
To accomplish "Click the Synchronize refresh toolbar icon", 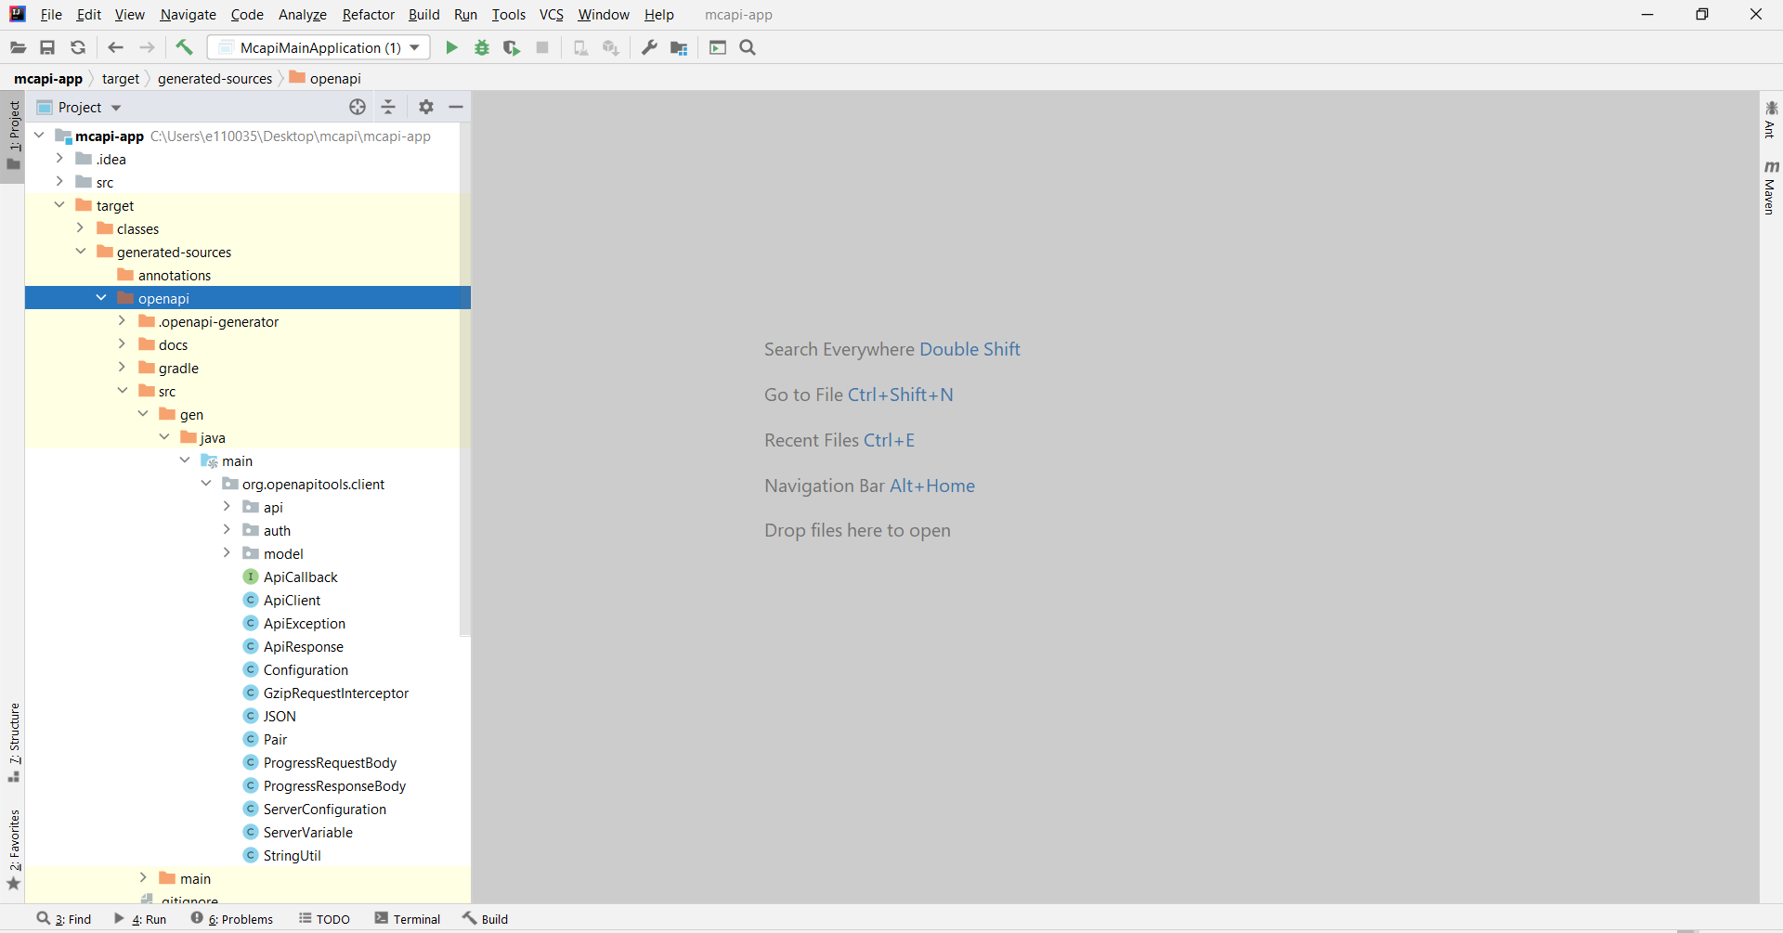I will (78, 47).
